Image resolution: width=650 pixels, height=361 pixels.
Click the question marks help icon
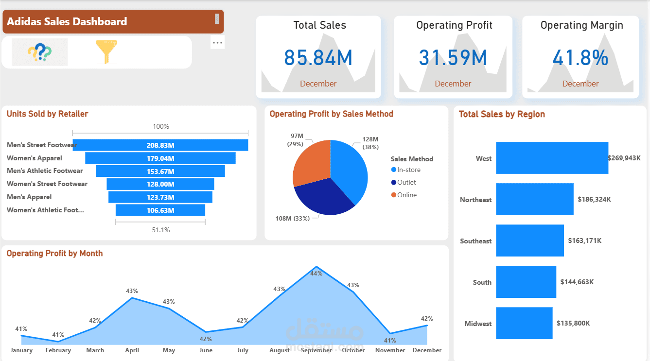pos(39,51)
